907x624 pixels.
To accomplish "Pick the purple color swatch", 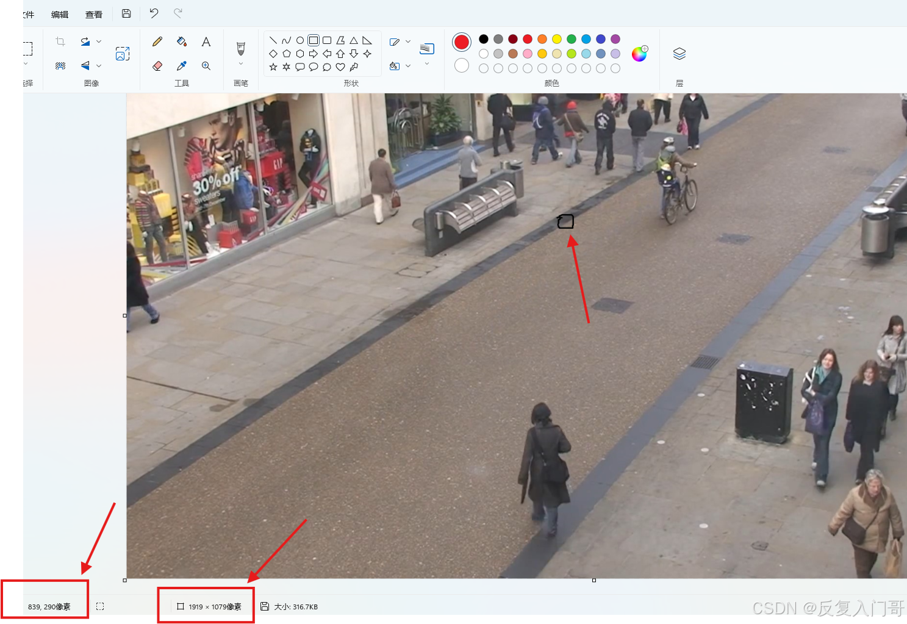I will (x=615, y=39).
